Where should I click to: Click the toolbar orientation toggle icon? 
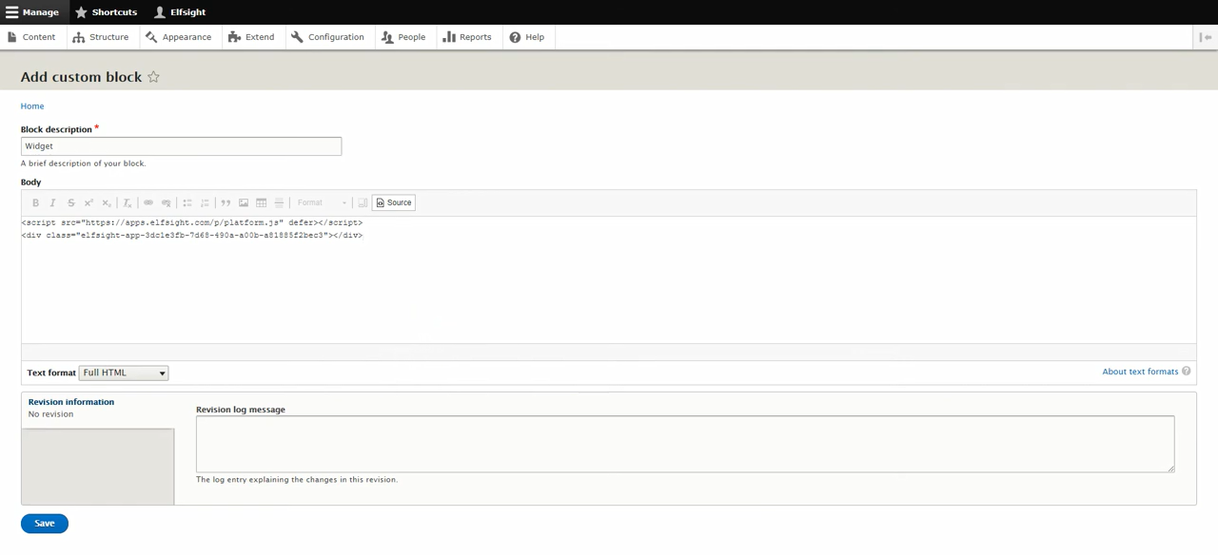tap(1206, 37)
